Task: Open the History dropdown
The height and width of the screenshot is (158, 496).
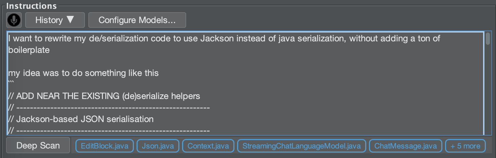Action: click(55, 20)
